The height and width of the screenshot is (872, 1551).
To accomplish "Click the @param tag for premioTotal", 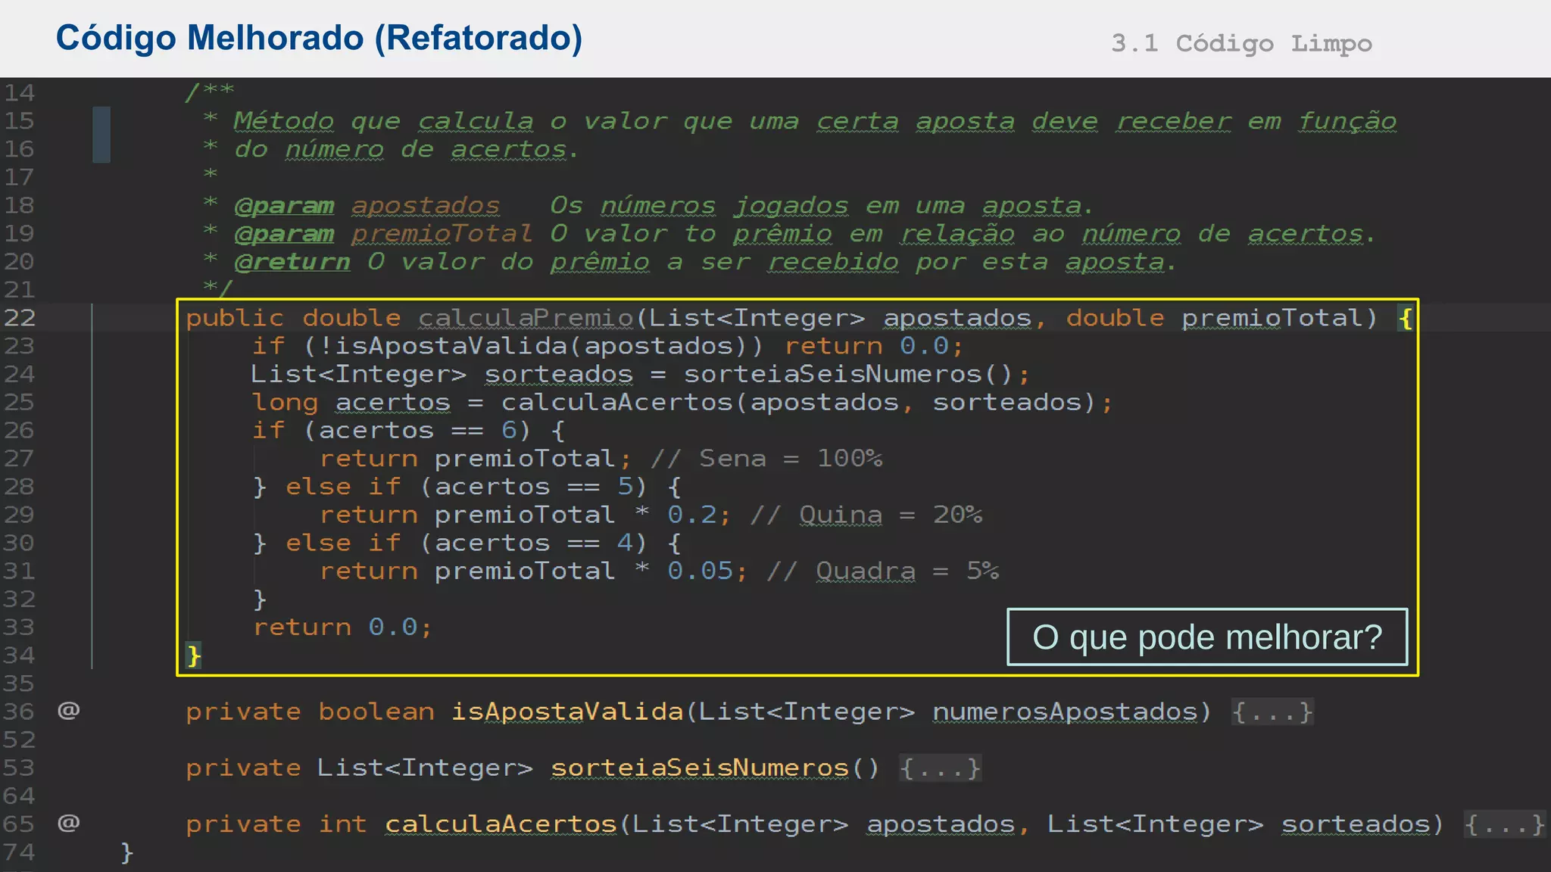I will coord(284,234).
